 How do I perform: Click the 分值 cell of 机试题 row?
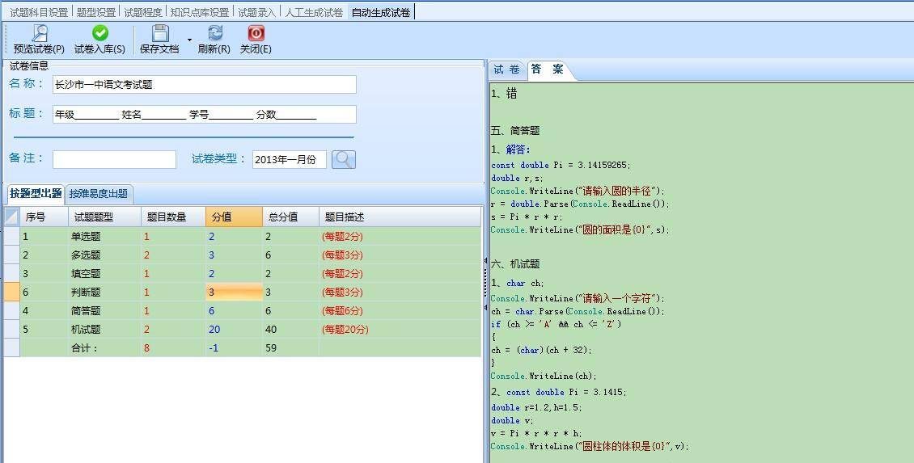pos(234,330)
